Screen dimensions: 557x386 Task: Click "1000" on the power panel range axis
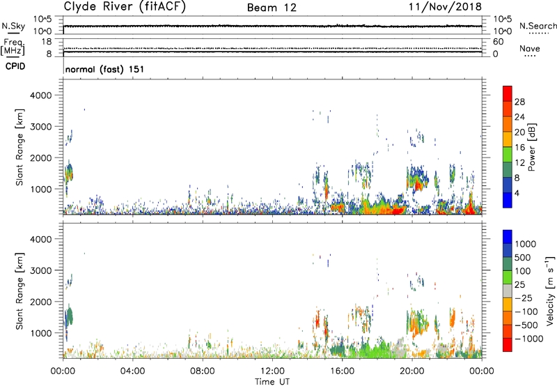click(x=40, y=189)
